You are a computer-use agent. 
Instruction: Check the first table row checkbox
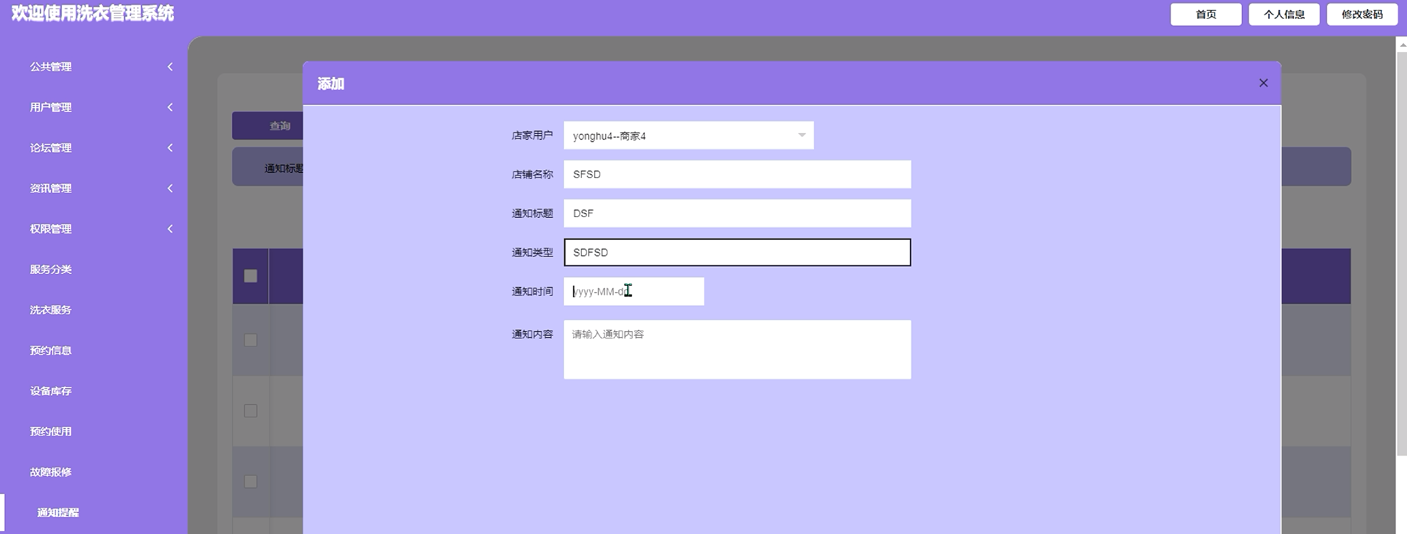point(251,340)
